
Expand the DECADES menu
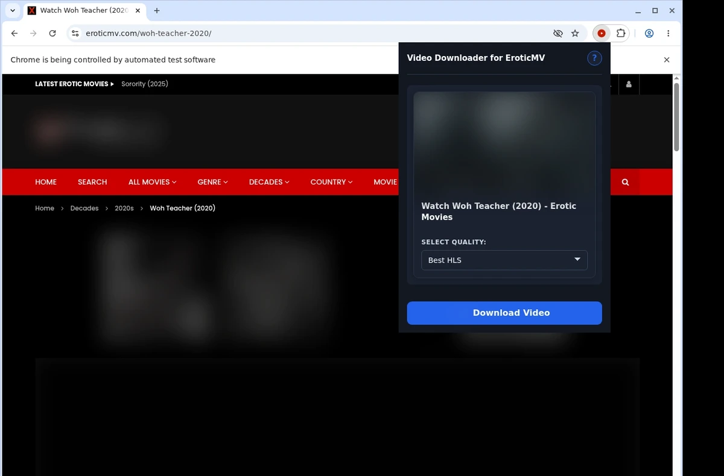click(268, 182)
